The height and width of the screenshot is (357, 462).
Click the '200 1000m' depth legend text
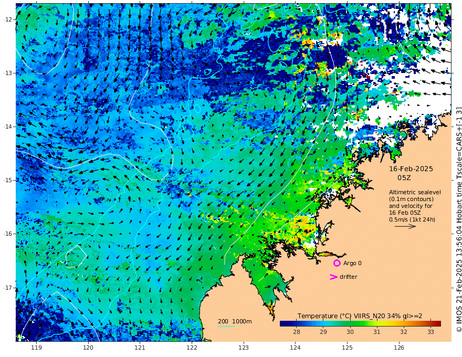pos(235,321)
